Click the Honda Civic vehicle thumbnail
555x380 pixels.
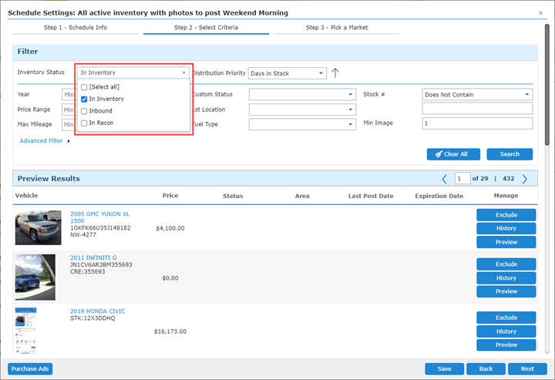(26, 331)
